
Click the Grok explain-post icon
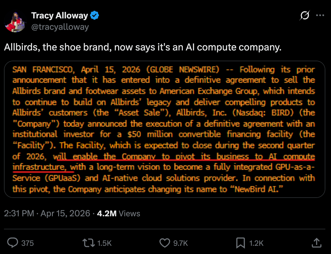pos(304,16)
